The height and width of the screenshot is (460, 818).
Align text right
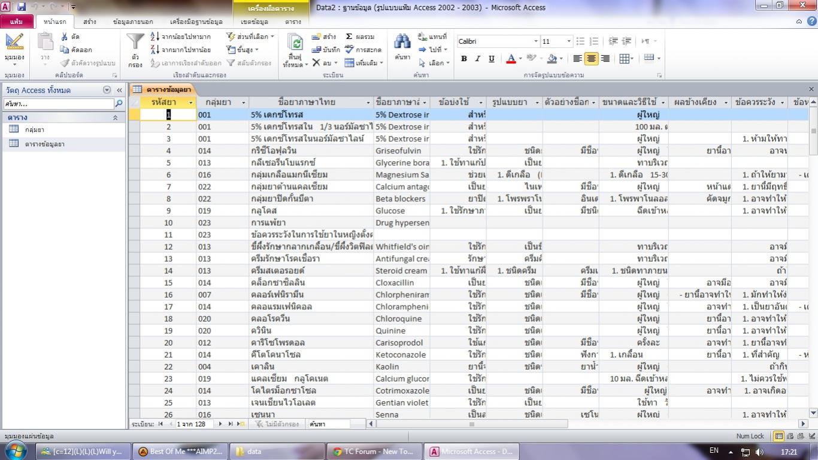coord(605,59)
